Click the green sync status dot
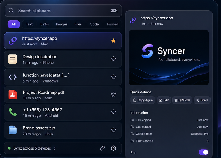The image size is (221, 158). click(x=9, y=148)
